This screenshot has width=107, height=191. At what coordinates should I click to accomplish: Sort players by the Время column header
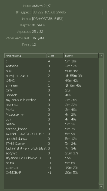tap(81, 56)
